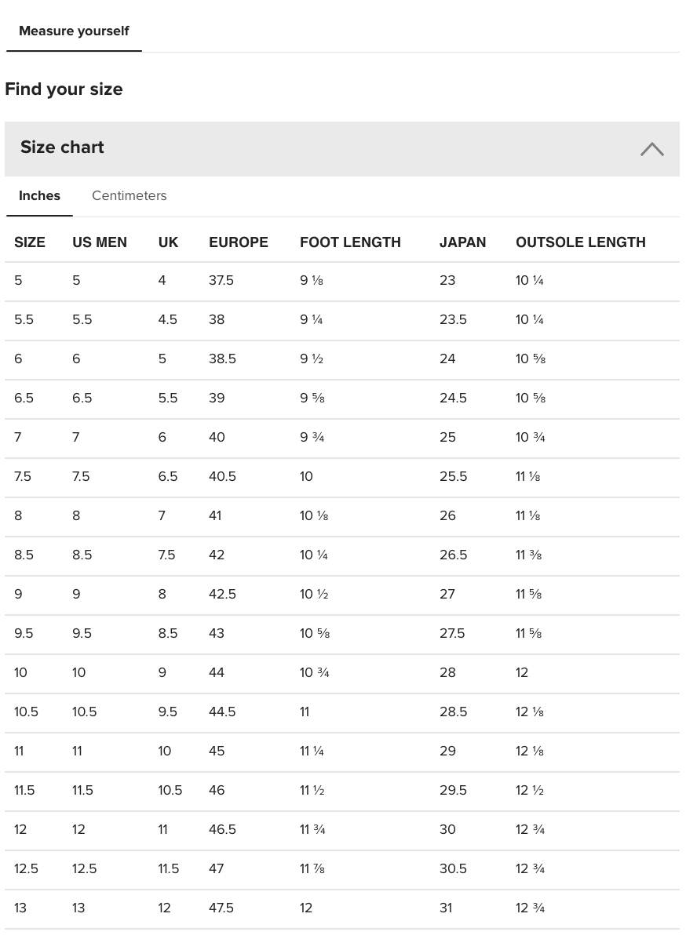The height and width of the screenshot is (950, 686).
Task: Select the 12 ½ outsole length value
Action: click(530, 791)
